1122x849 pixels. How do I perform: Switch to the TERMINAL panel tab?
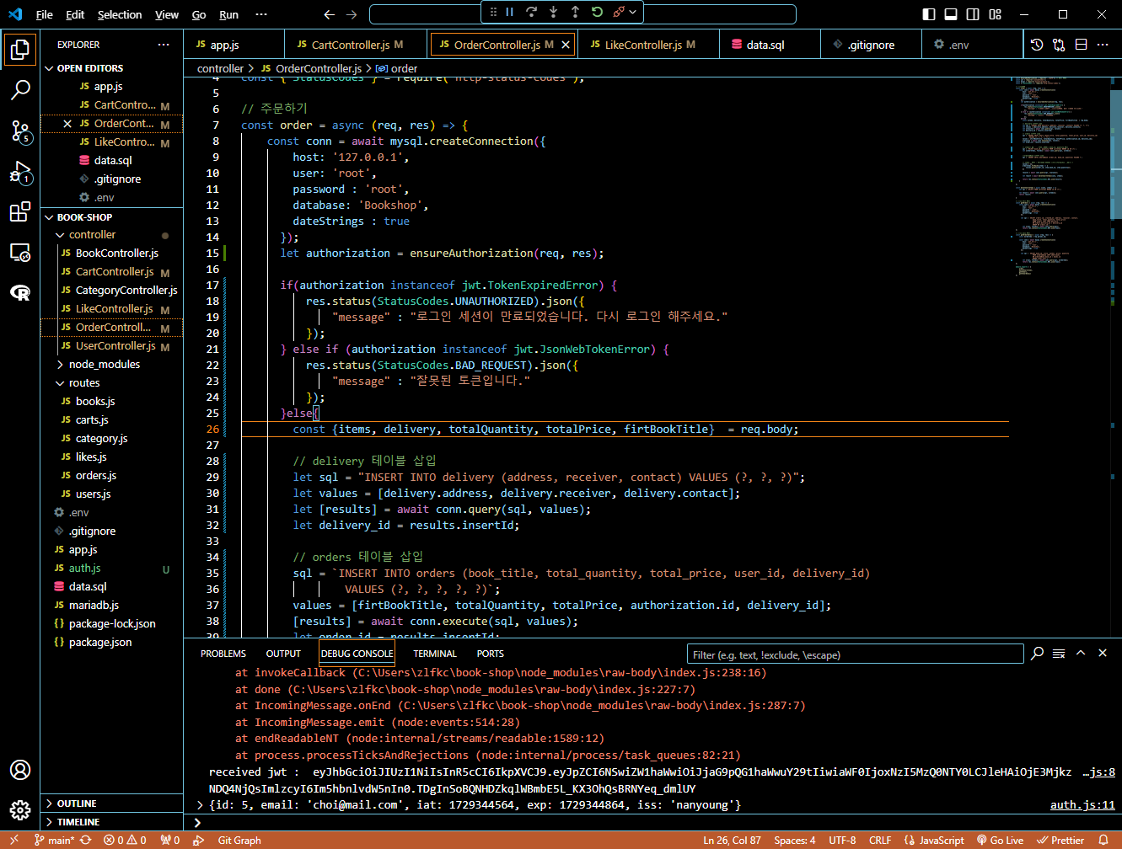point(435,654)
